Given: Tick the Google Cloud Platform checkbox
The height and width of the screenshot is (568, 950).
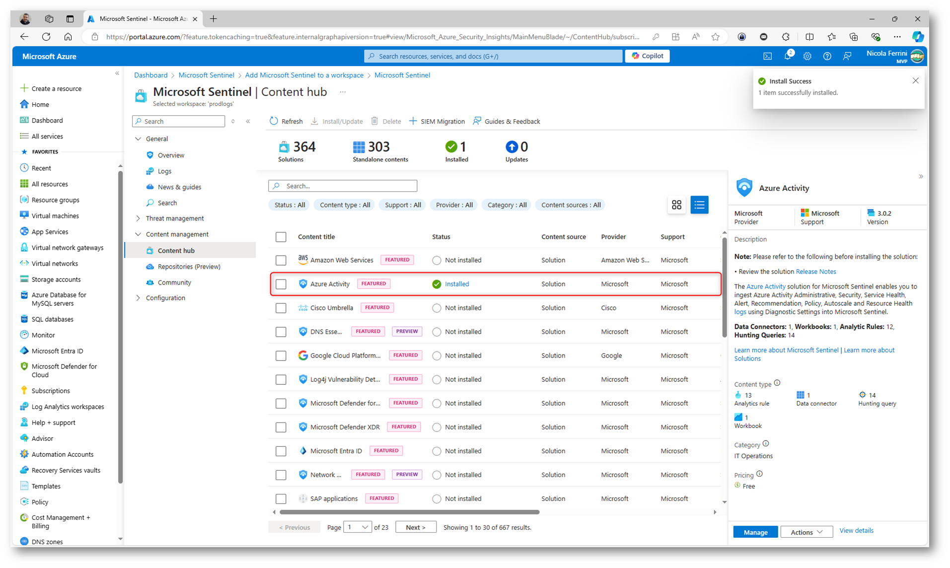Looking at the screenshot, I should [x=281, y=355].
